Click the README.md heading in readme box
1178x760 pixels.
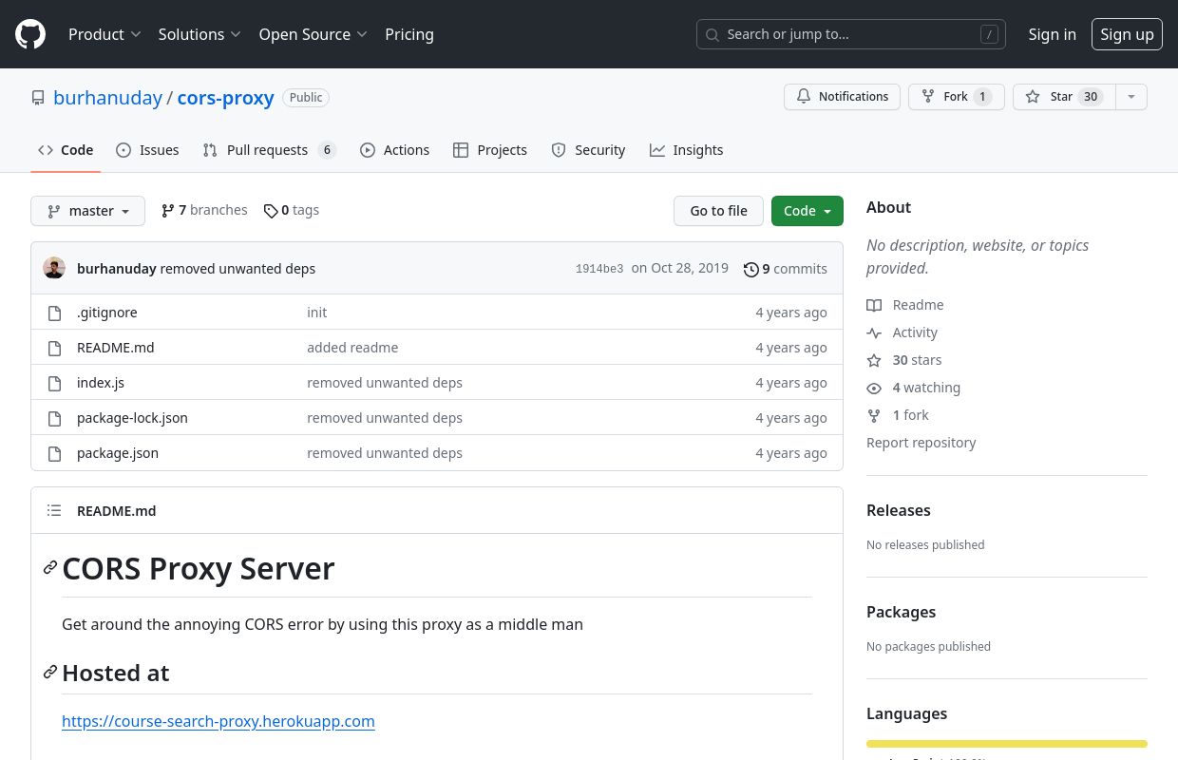pos(116,511)
